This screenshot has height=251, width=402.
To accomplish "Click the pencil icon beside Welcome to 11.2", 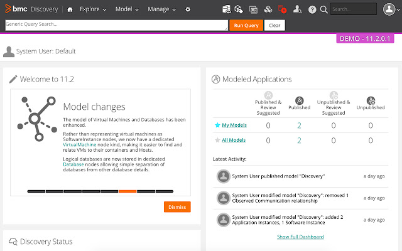I will click(x=13, y=79).
